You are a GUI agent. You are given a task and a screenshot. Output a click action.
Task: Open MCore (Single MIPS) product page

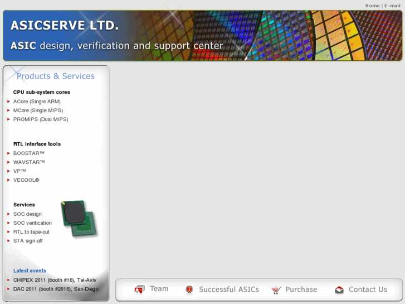pos(38,110)
